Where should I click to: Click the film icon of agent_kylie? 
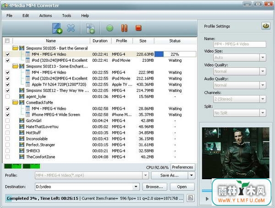click(22, 96)
